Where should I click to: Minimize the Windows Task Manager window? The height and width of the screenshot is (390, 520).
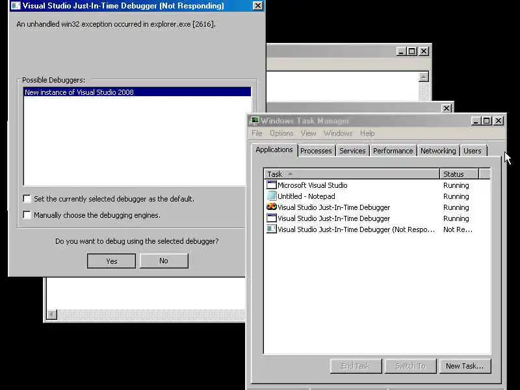[476, 121]
